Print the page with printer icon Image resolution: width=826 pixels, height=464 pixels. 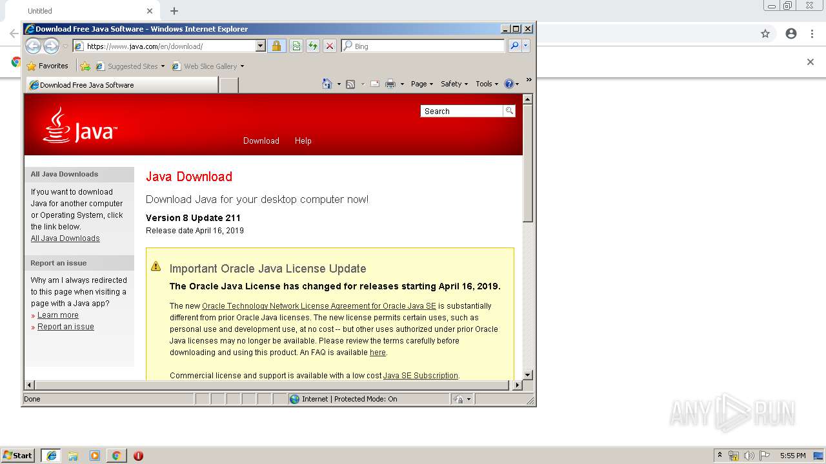[x=390, y=84]
